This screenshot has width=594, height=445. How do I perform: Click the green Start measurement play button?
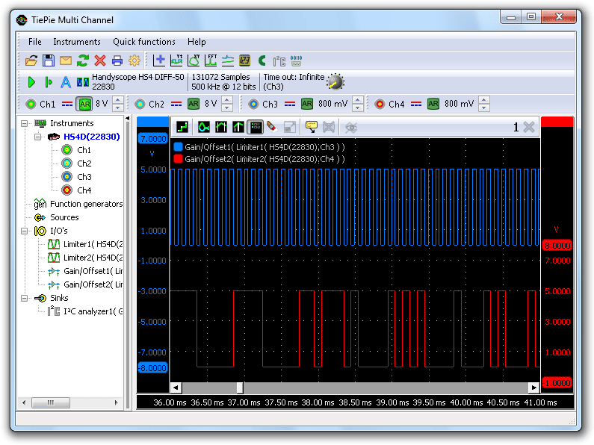pos(31,82)
